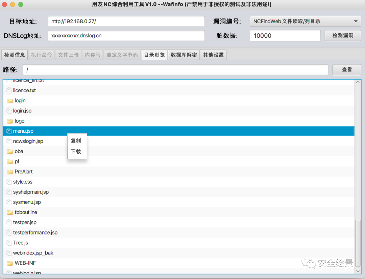Switch to the 检测信息 tab

tap(15, 55)
